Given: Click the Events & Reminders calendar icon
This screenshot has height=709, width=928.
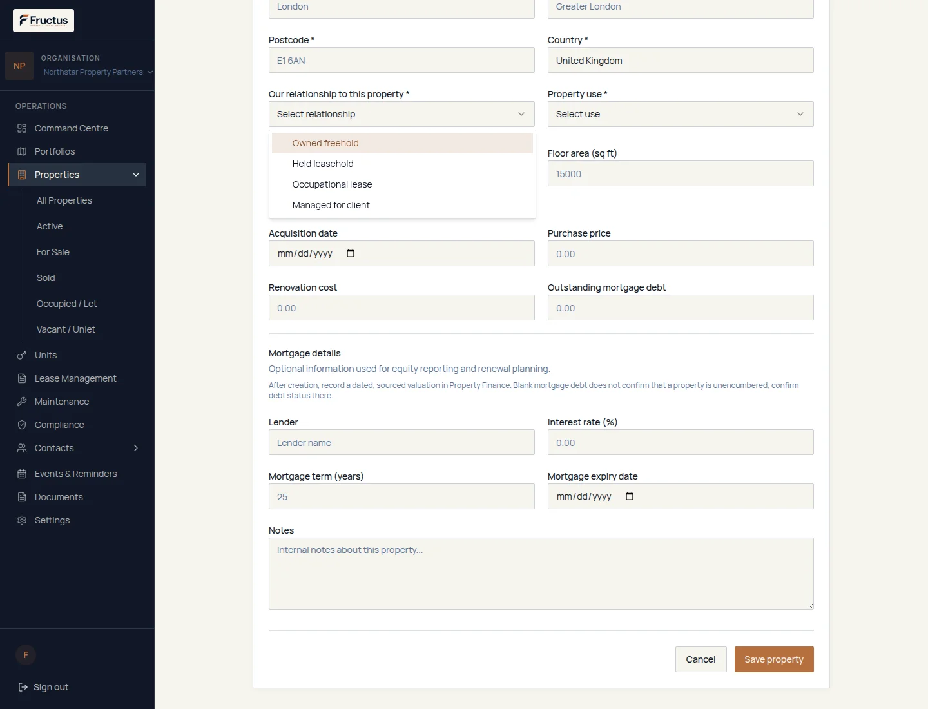Looking at the screenshot, I should [x=22, y=474].
